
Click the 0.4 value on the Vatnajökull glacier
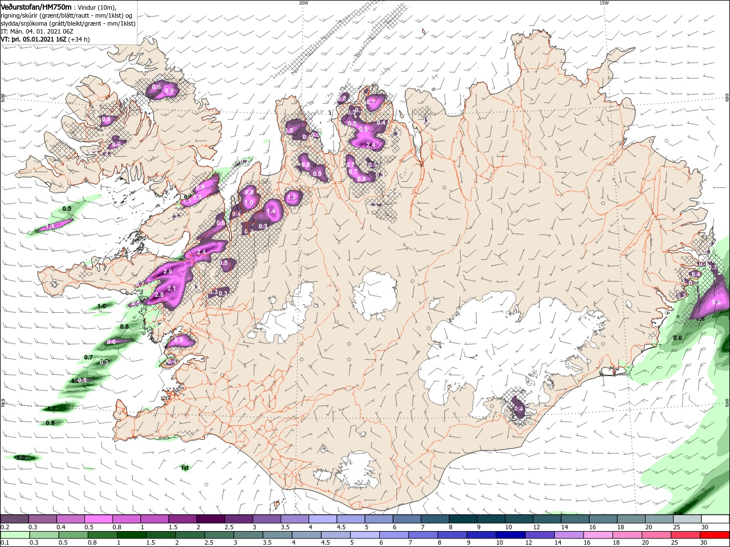pyautogui.click(x=518, y=409)
